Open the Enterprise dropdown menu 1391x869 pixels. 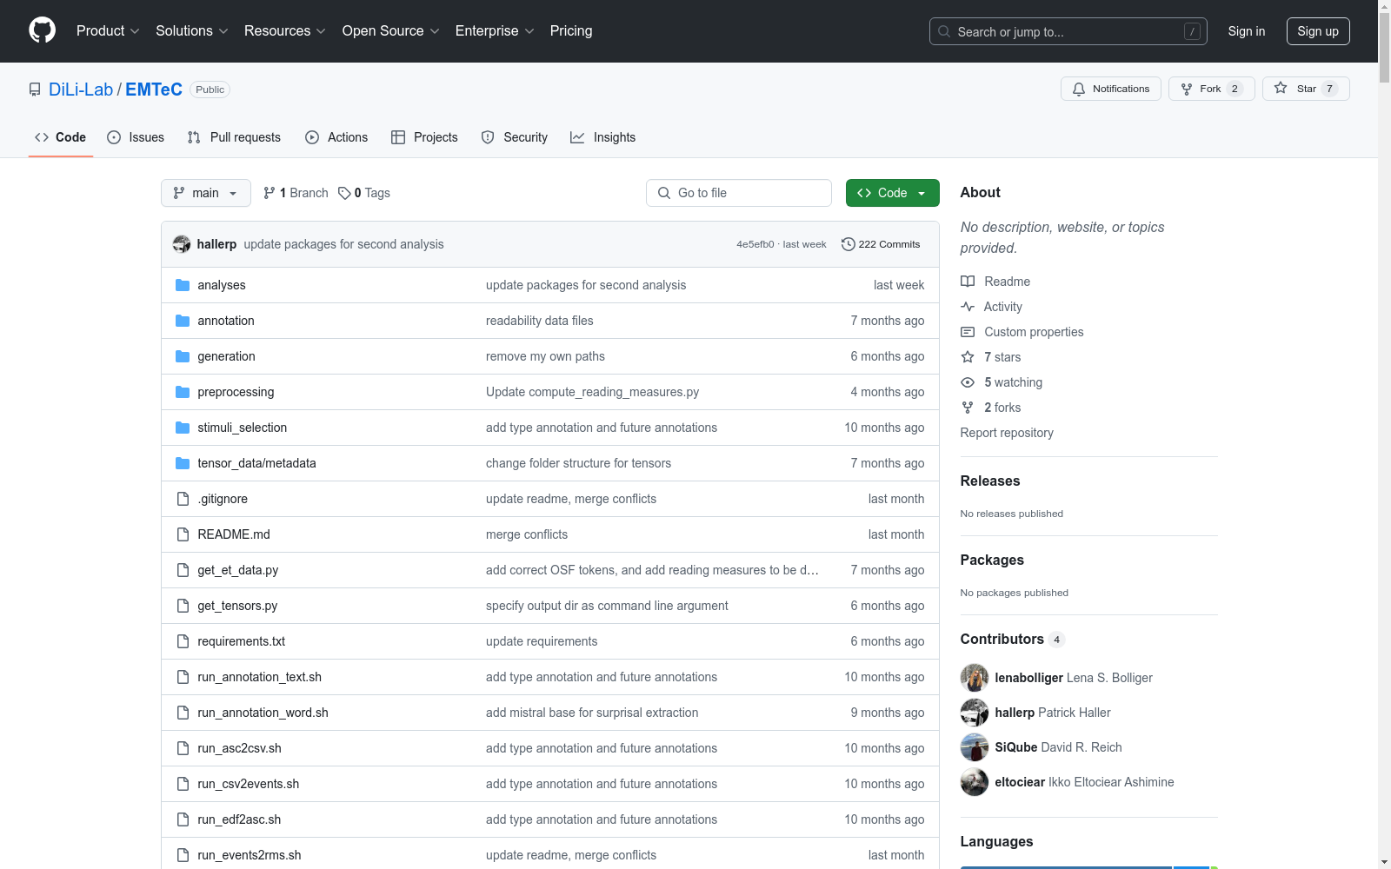[495, 31]
